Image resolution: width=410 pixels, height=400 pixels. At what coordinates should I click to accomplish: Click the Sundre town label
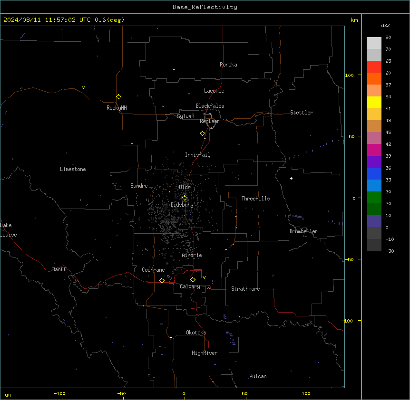(139, 186)
